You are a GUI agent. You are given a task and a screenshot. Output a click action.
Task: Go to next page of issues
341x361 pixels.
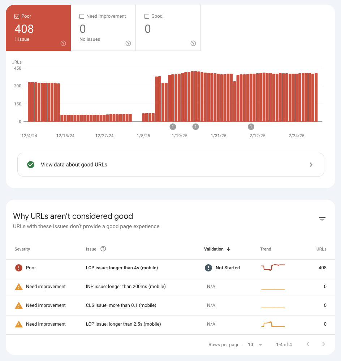324,344
